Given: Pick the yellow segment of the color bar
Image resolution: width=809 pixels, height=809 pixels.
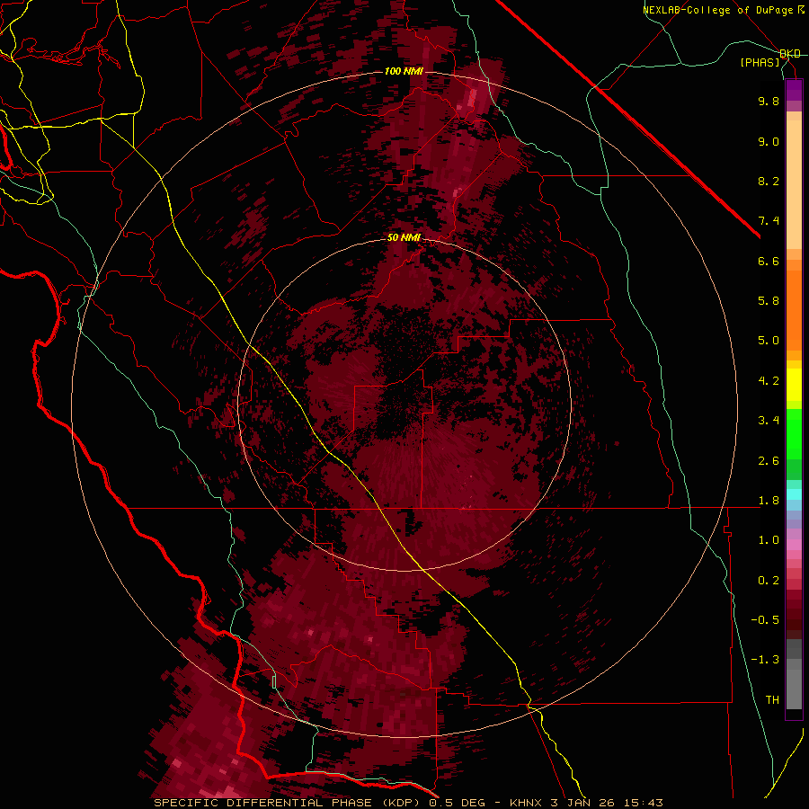Looking at the screenshot, I should point(794,385).
